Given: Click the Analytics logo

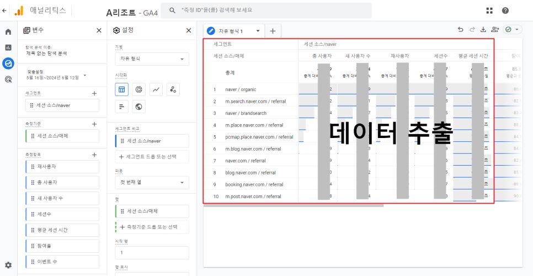Looking at the screenshot, I should coord(19,10).
